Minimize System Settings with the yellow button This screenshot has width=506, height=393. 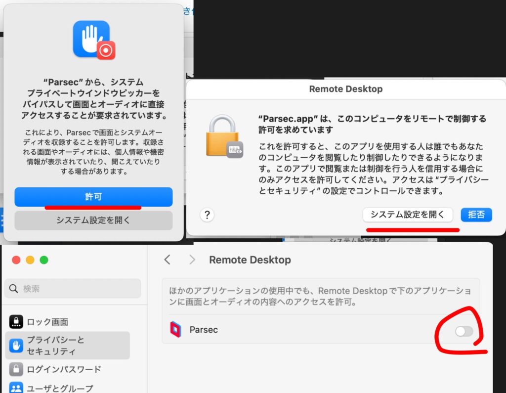click(30, 260)
